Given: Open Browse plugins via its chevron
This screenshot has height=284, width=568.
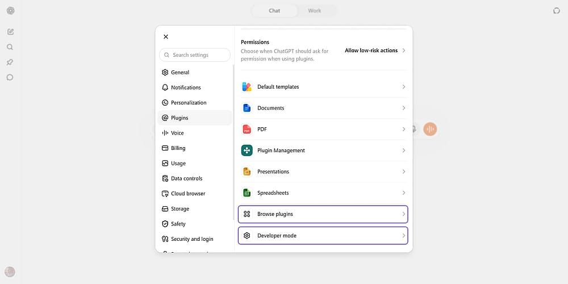Looking at the screenshot, I should [403, 214].
